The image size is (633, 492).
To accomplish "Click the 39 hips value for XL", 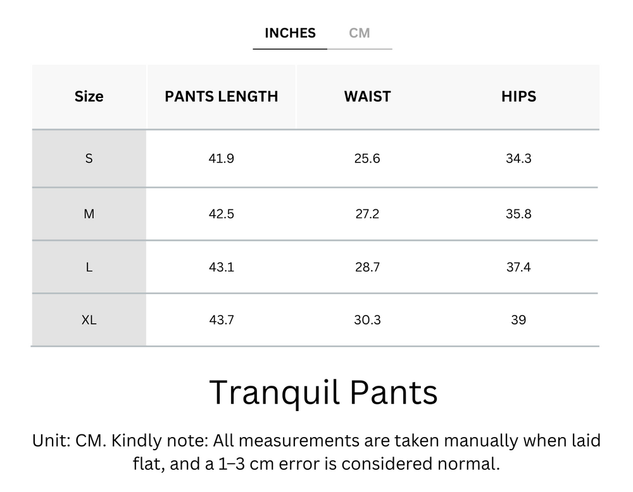I will pos(518,320).
